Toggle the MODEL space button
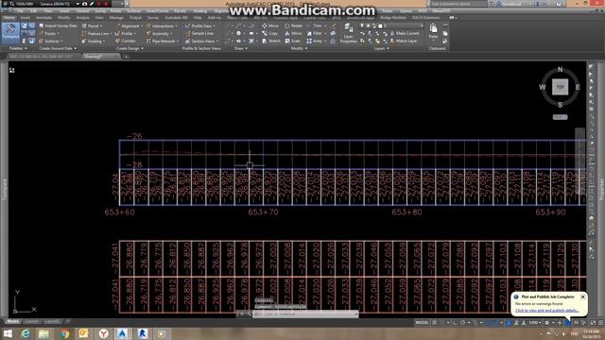 pyautogui.click(x=423, y=323)
